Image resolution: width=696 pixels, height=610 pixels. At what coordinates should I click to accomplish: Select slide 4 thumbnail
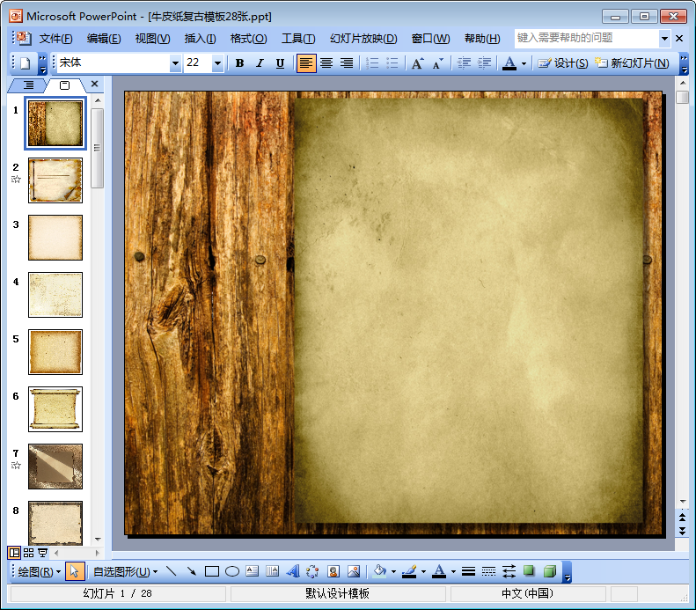55,295
